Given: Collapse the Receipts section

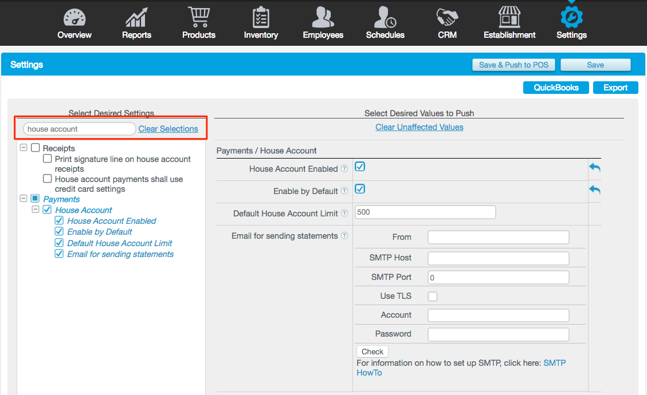Looking at the screenshot, I should pyautogui.click(x=23, y=148).
